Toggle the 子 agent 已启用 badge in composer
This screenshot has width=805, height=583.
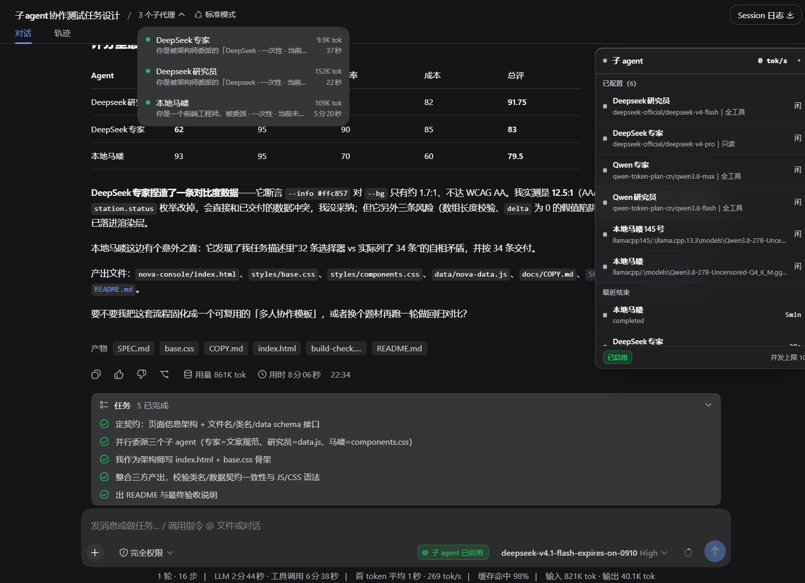pyautogui.click(x=452, y=553)
